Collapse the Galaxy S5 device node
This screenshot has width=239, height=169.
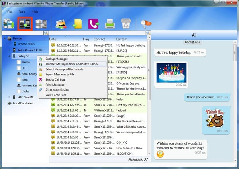pos(10,56)
